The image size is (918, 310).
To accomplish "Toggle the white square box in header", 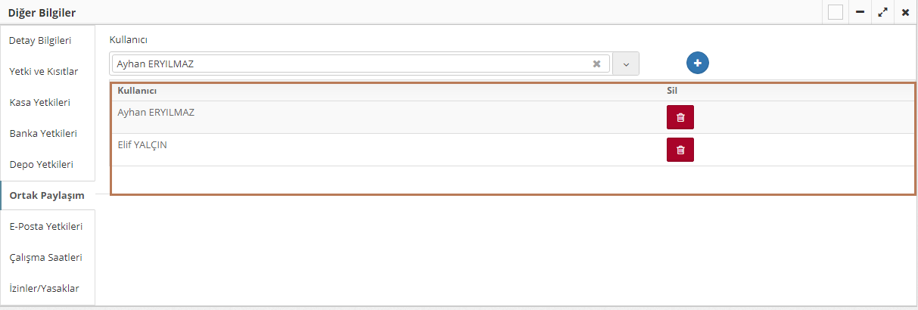I will pyautogui.click(x=836, y=12).
